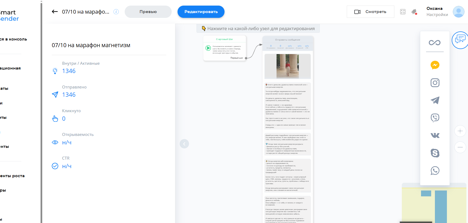This screenshot has height=223, width=468.
Task: Select the all-channels infinity icon
Action: point(435,43)
